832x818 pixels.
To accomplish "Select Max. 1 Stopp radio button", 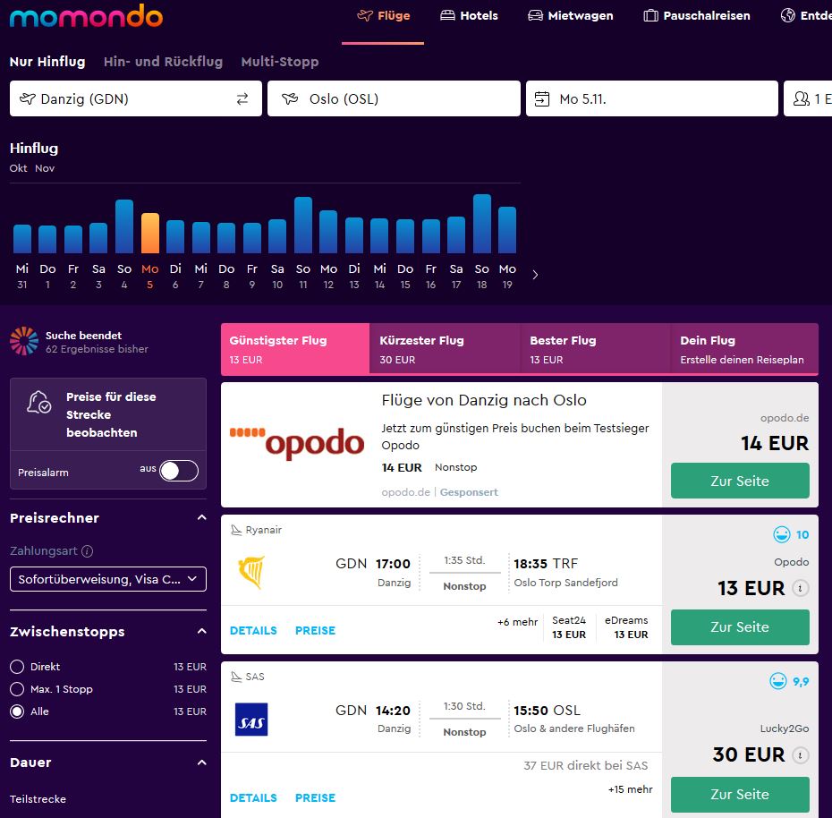I will click(17, 689).
